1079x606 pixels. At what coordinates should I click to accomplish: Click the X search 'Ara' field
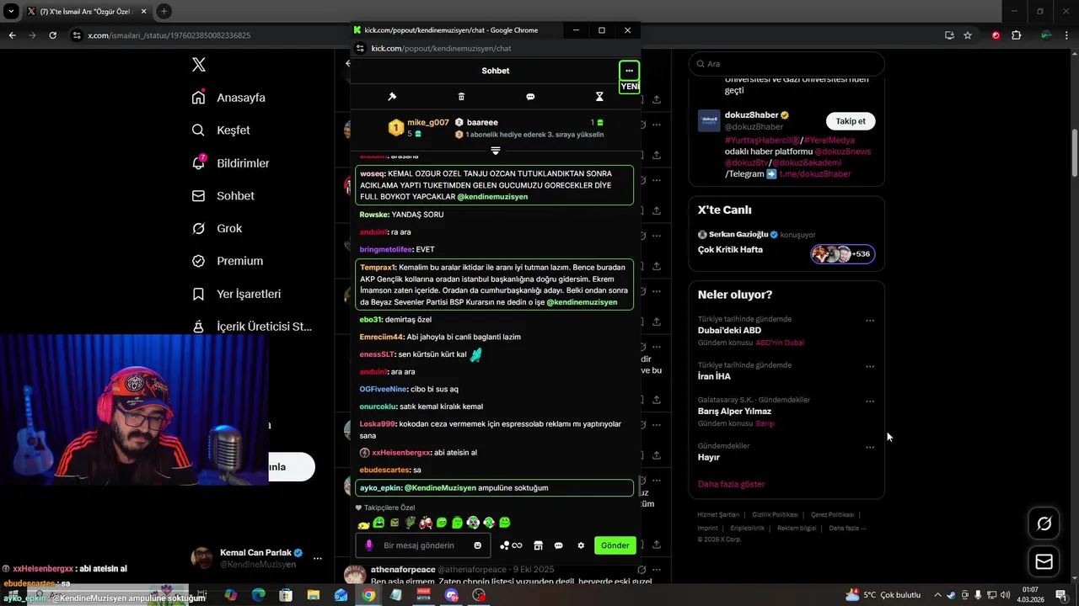tap(786, 64)
